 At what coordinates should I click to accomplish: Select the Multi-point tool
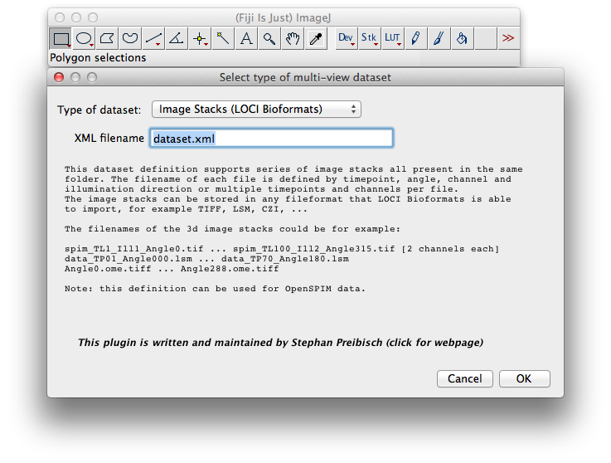tap(200, 38)
